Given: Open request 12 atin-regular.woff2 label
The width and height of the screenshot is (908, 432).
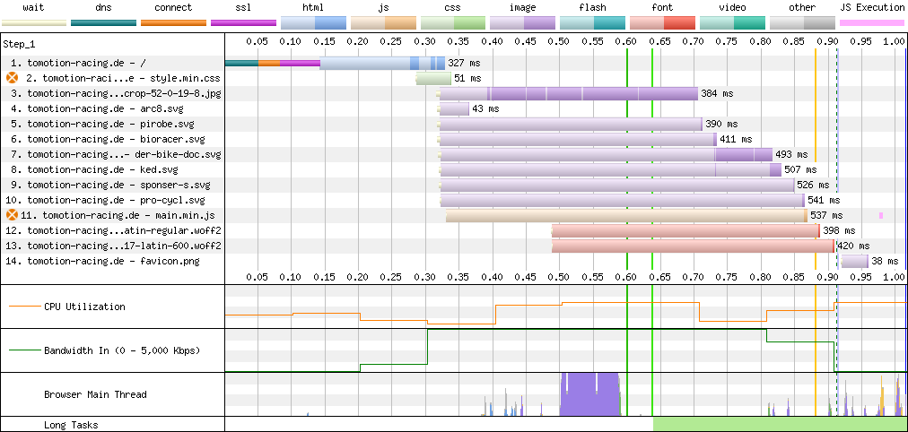Looking at the screenshot, I should (x=112, y=230).
